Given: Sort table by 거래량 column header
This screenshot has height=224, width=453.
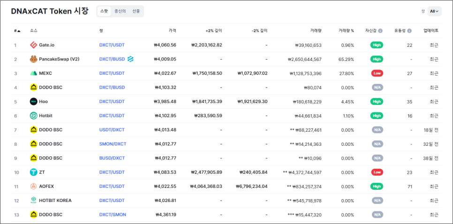Looking at the screenshot, I should (316, 30).
